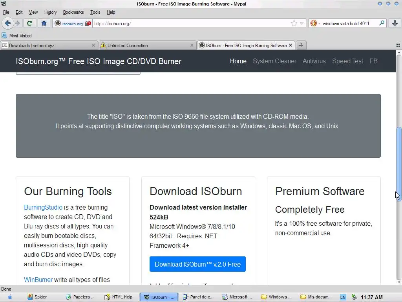
Task: Go forward with the forward arrow button
Action: pyautogui.click(x=17, y=23)
